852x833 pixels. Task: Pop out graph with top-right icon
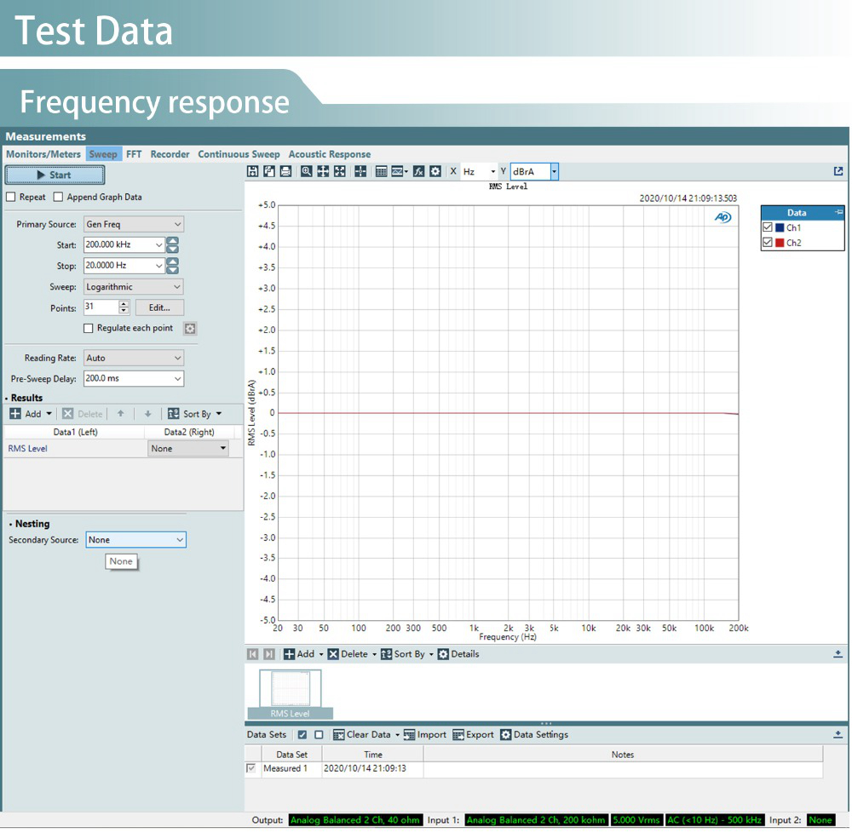click(838, 171)
